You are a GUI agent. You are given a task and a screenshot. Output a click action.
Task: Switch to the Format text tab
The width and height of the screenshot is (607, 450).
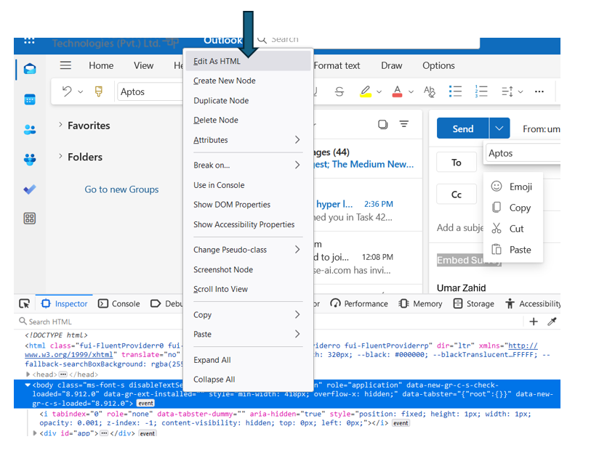click(337, 66)
